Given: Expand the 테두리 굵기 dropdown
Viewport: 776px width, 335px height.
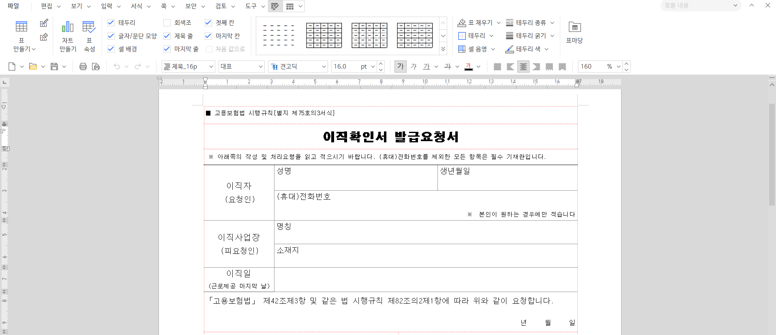Looking at the screenshot, I should coord(552,36).
